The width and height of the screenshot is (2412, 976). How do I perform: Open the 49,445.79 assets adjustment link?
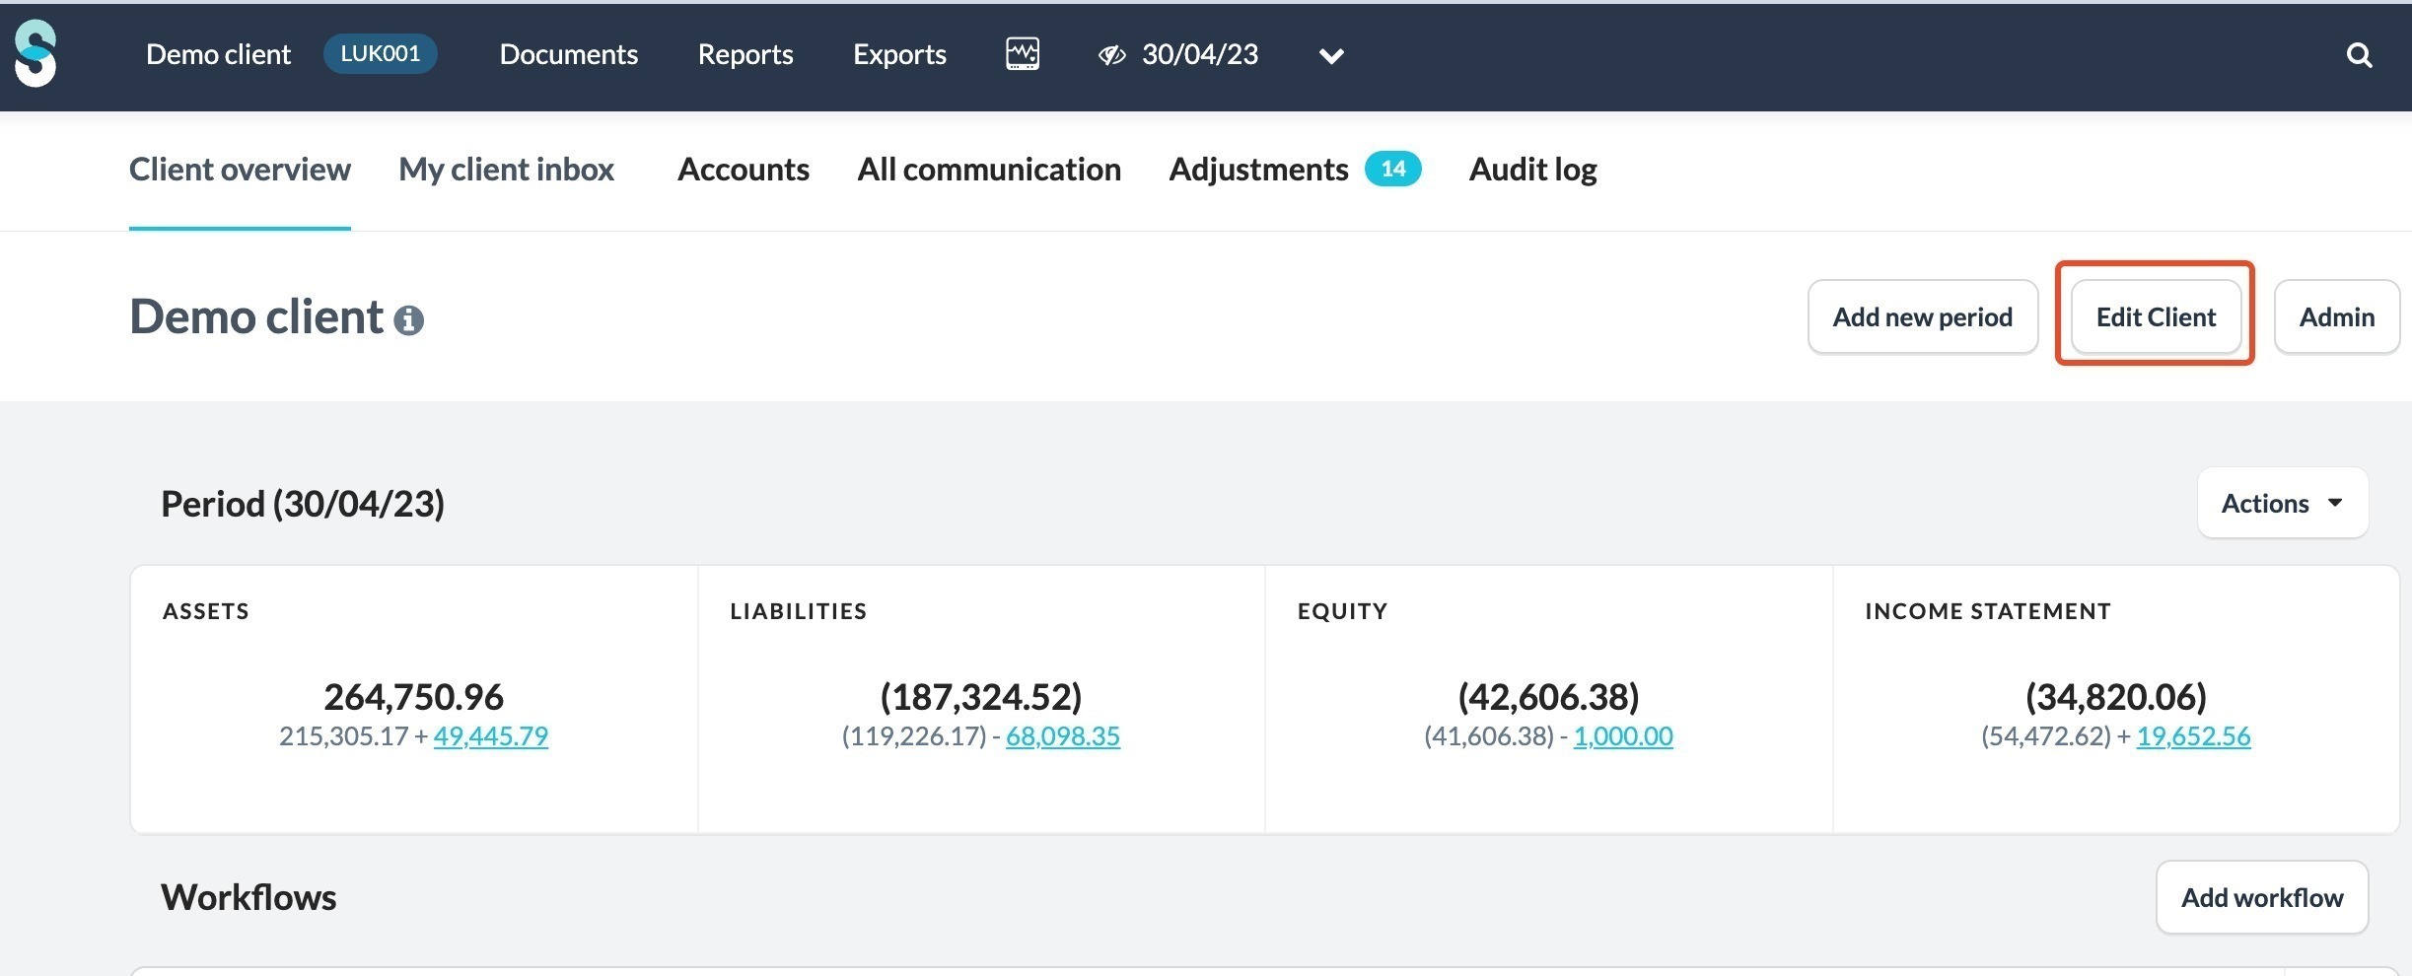(490, 736)
